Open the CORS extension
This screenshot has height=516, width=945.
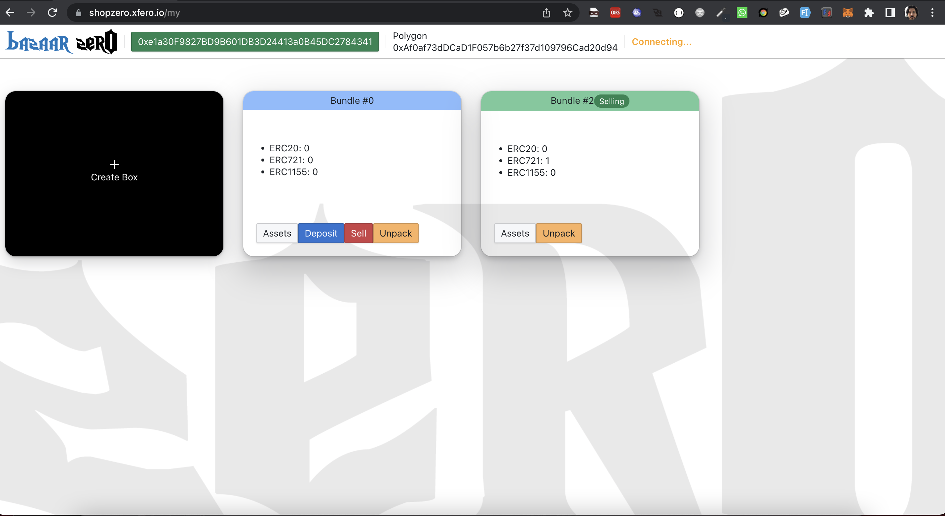(x=615, y=13)
